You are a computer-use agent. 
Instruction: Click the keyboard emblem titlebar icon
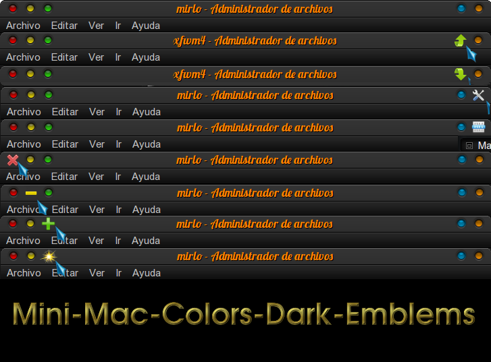click(478, 127)
